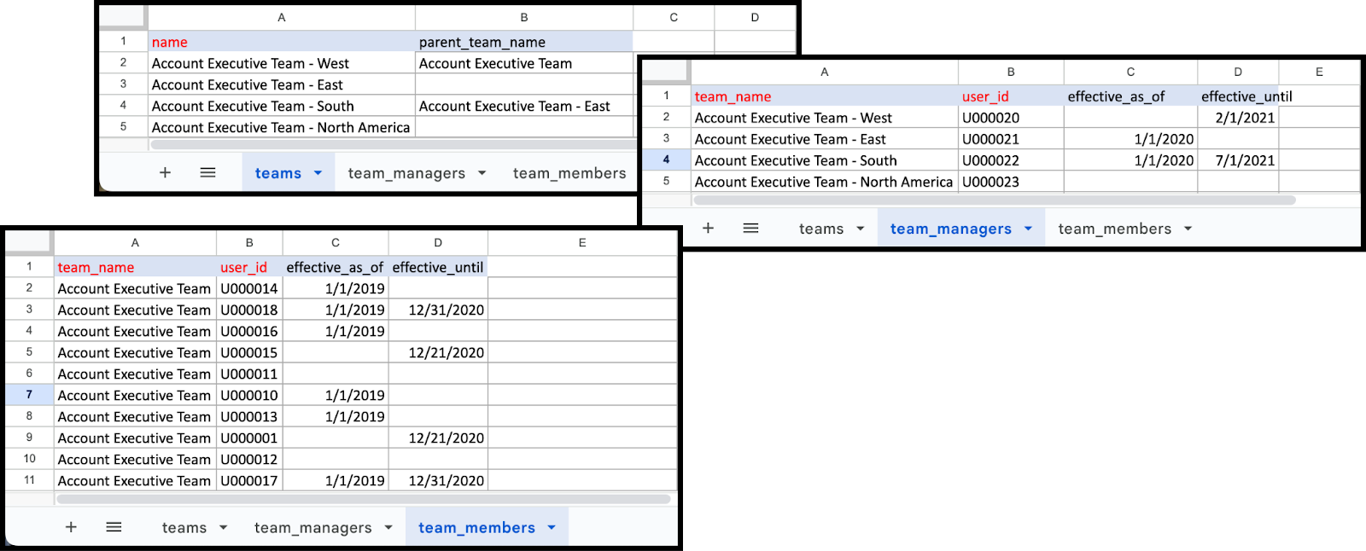Screen dimensions: 1366x551
Task: Switch to teams tab in the team_managers window
Action: pyautogui.click(x=821, y=229)
